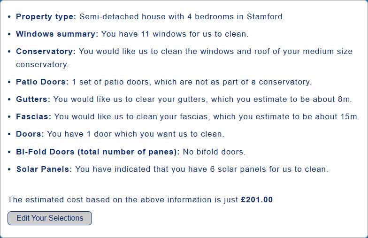The height and width of the screenshot is (238, 368).
Task: Click the Bi-Fold Doors label
Action: click(98, 152)
